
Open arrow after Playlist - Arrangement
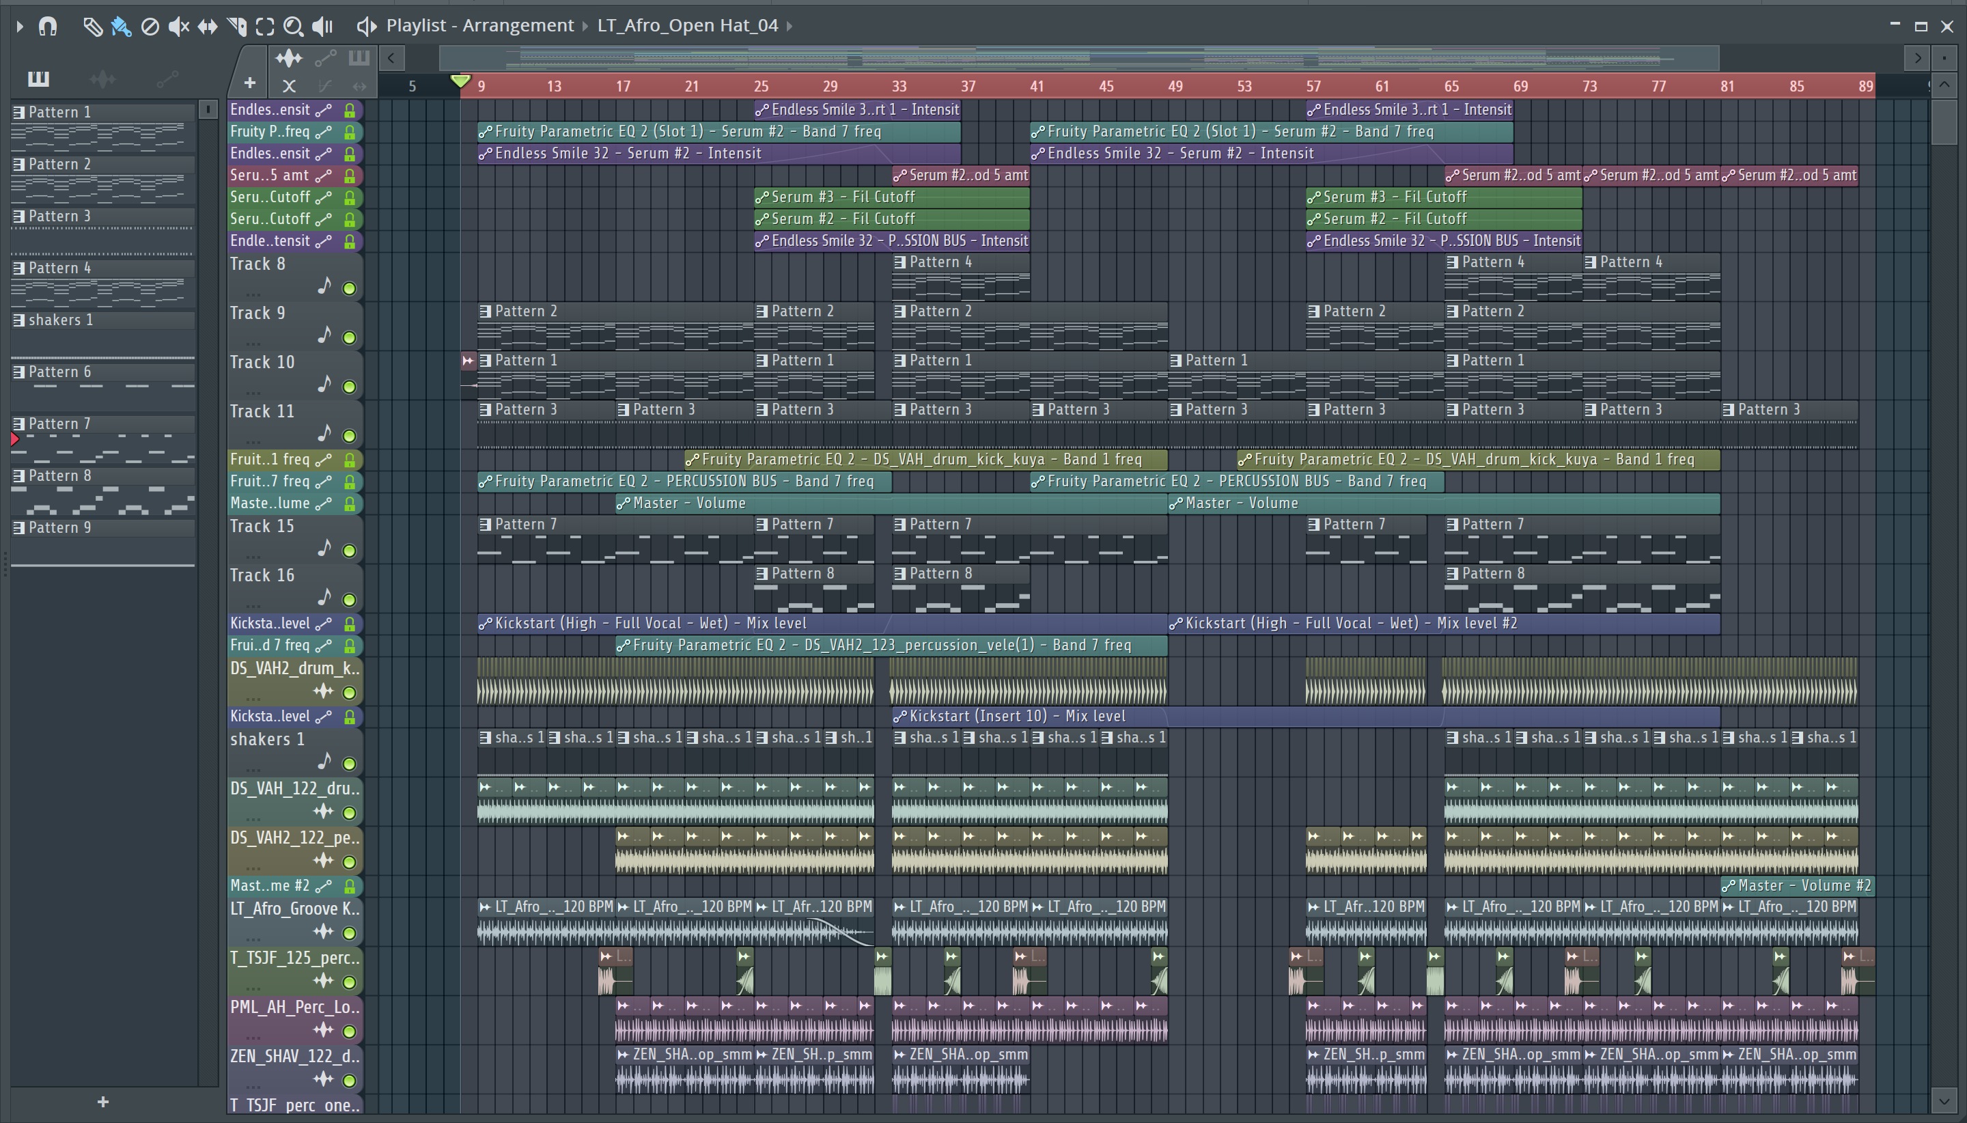coord(585,26)
